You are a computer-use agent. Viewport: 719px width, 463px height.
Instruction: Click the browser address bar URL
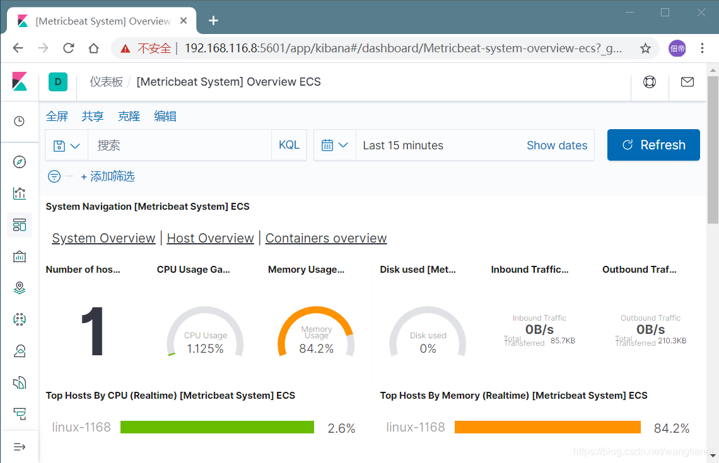tap(404, 48)
